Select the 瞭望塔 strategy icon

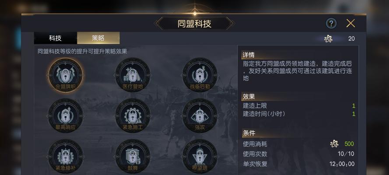(200, 156)
